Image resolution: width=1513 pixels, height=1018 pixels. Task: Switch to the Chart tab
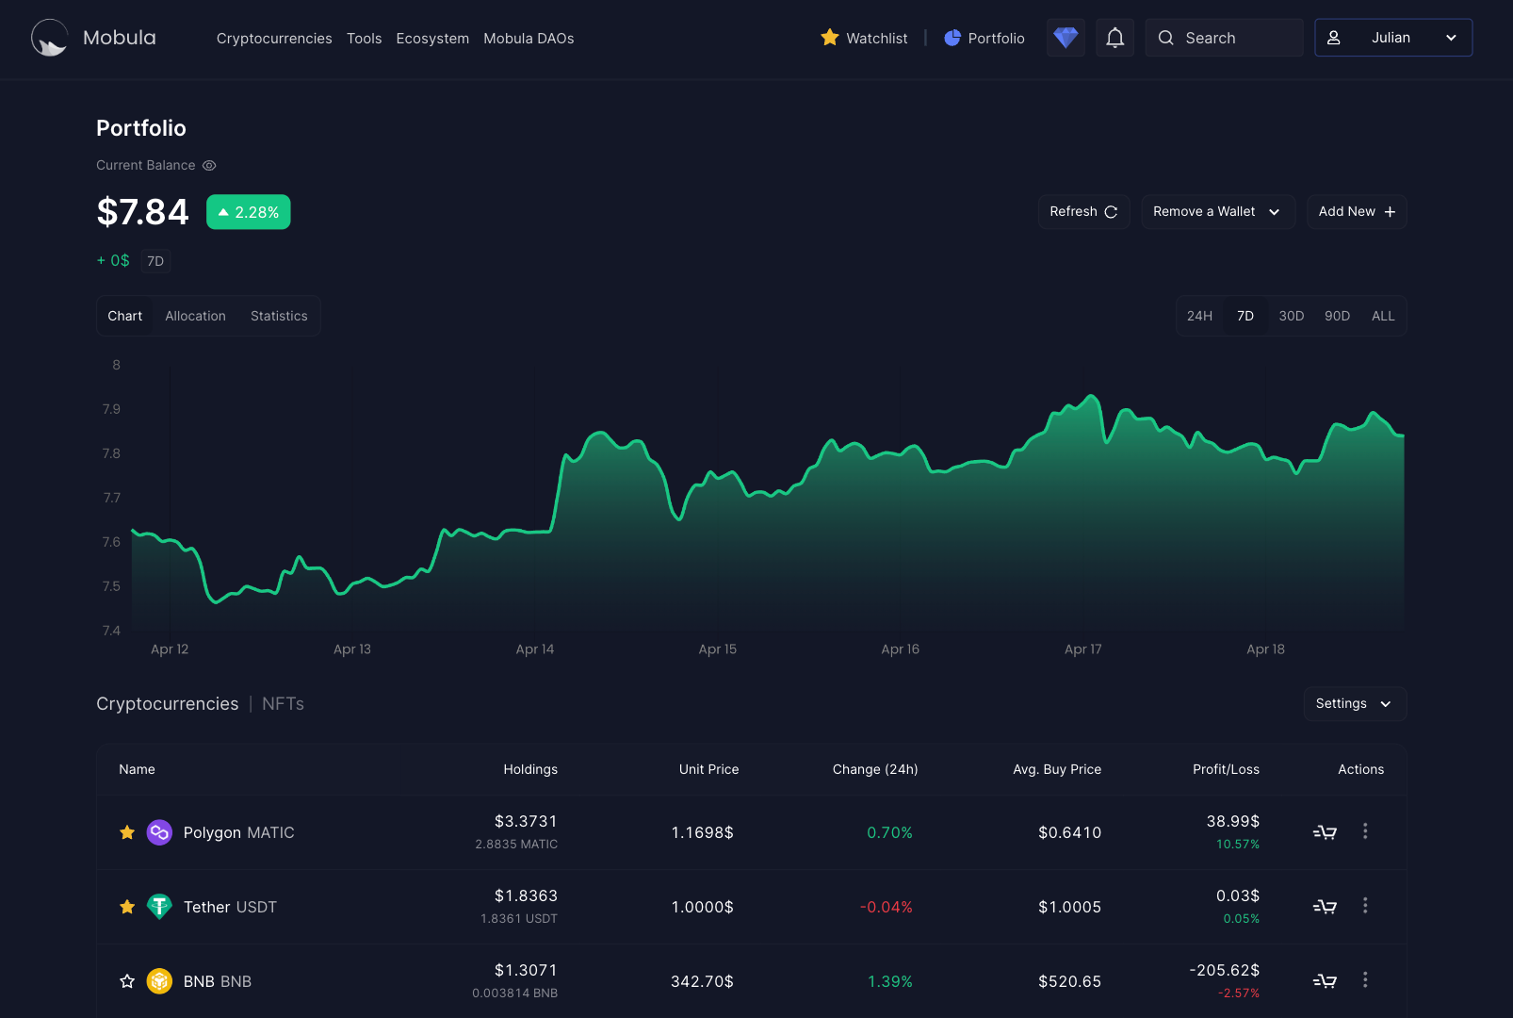click(124, 316)
